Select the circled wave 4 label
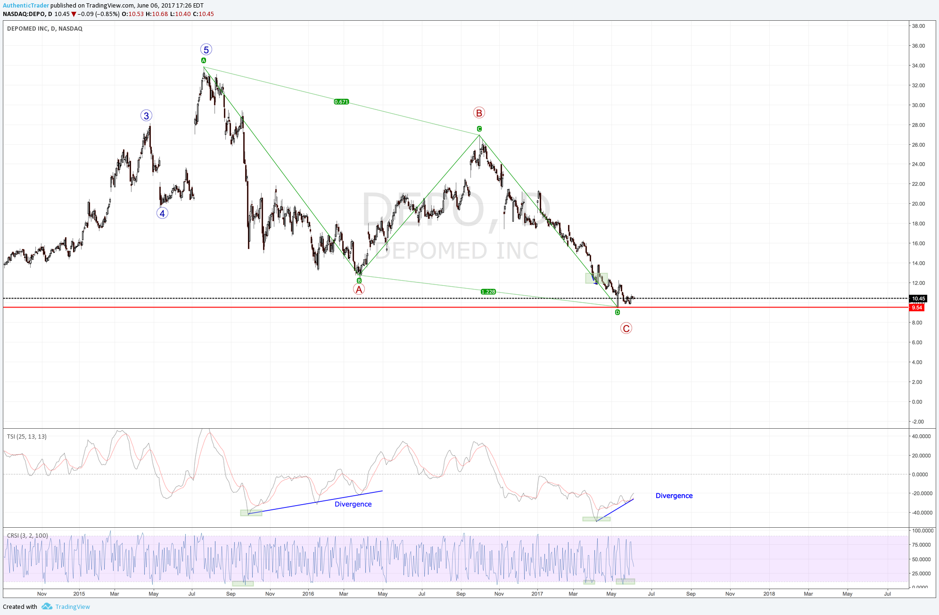The image size is (939, 615). click(162, 213)
